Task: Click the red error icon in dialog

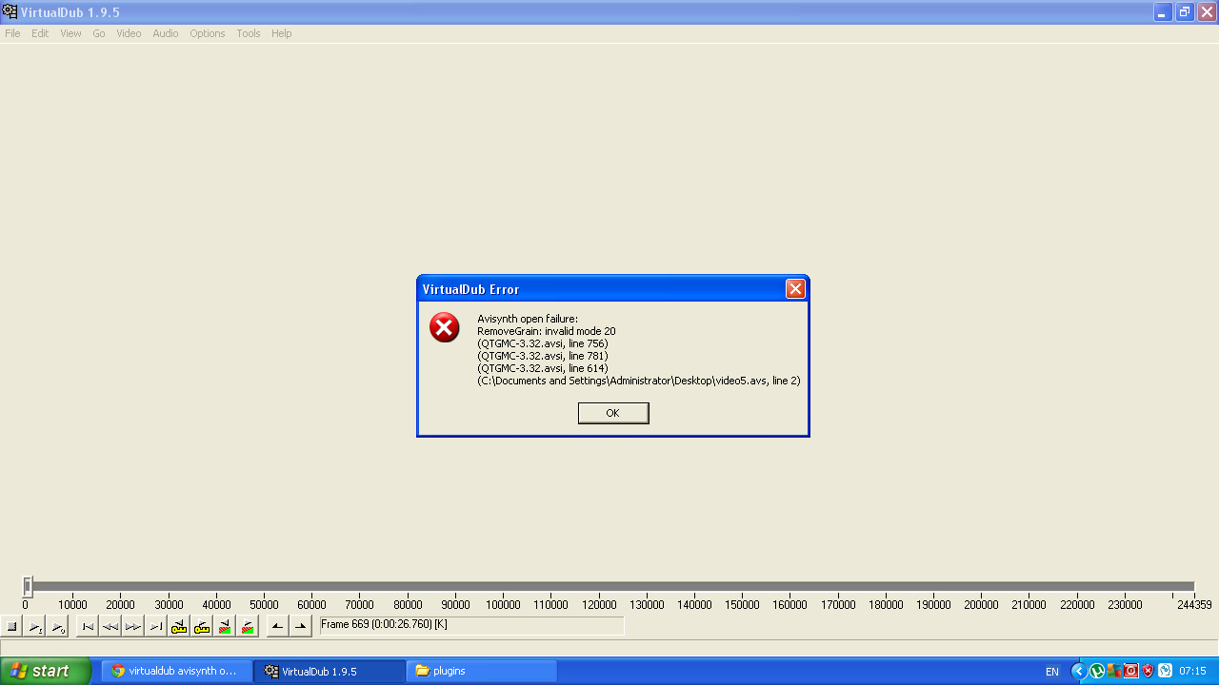Action: (444, 327)
